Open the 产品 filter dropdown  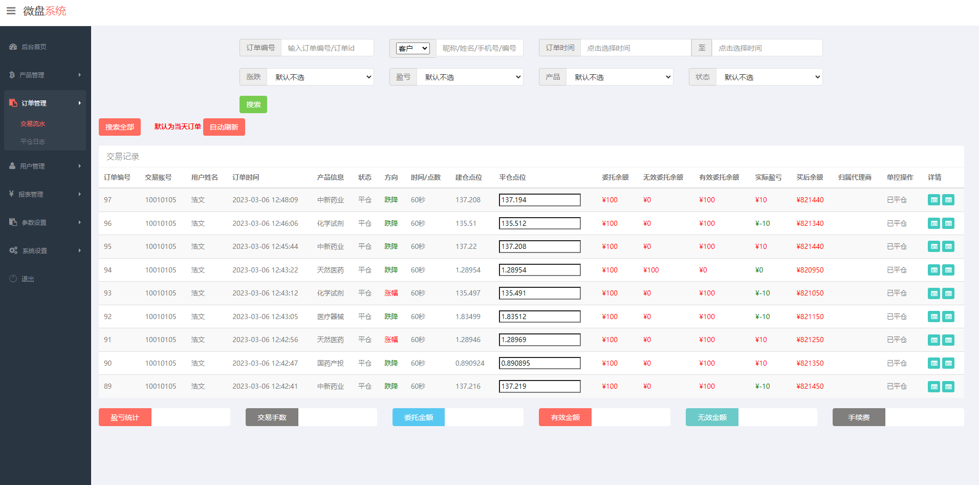(620, 77)
